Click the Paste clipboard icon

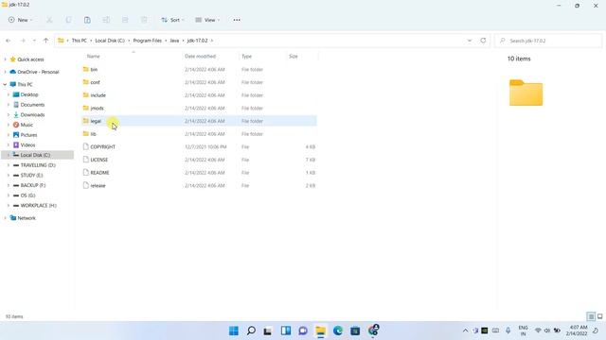coord(87,20)
